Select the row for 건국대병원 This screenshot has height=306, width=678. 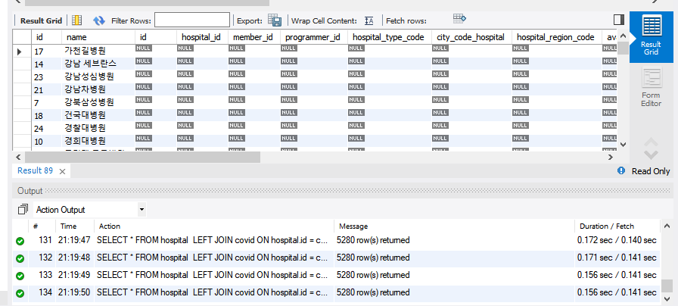click(x=85, y=115)
